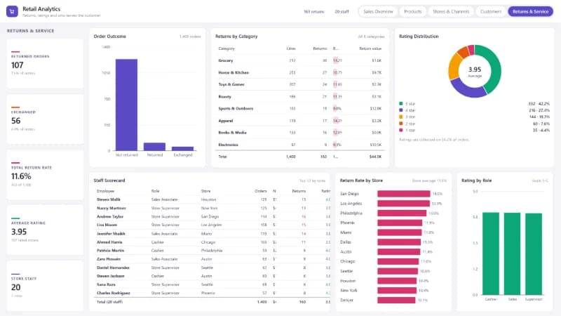This screenshot has height=316, width=561.
Task: Click the Supervisor bar in Rating by Role
Action: (534, 254)
